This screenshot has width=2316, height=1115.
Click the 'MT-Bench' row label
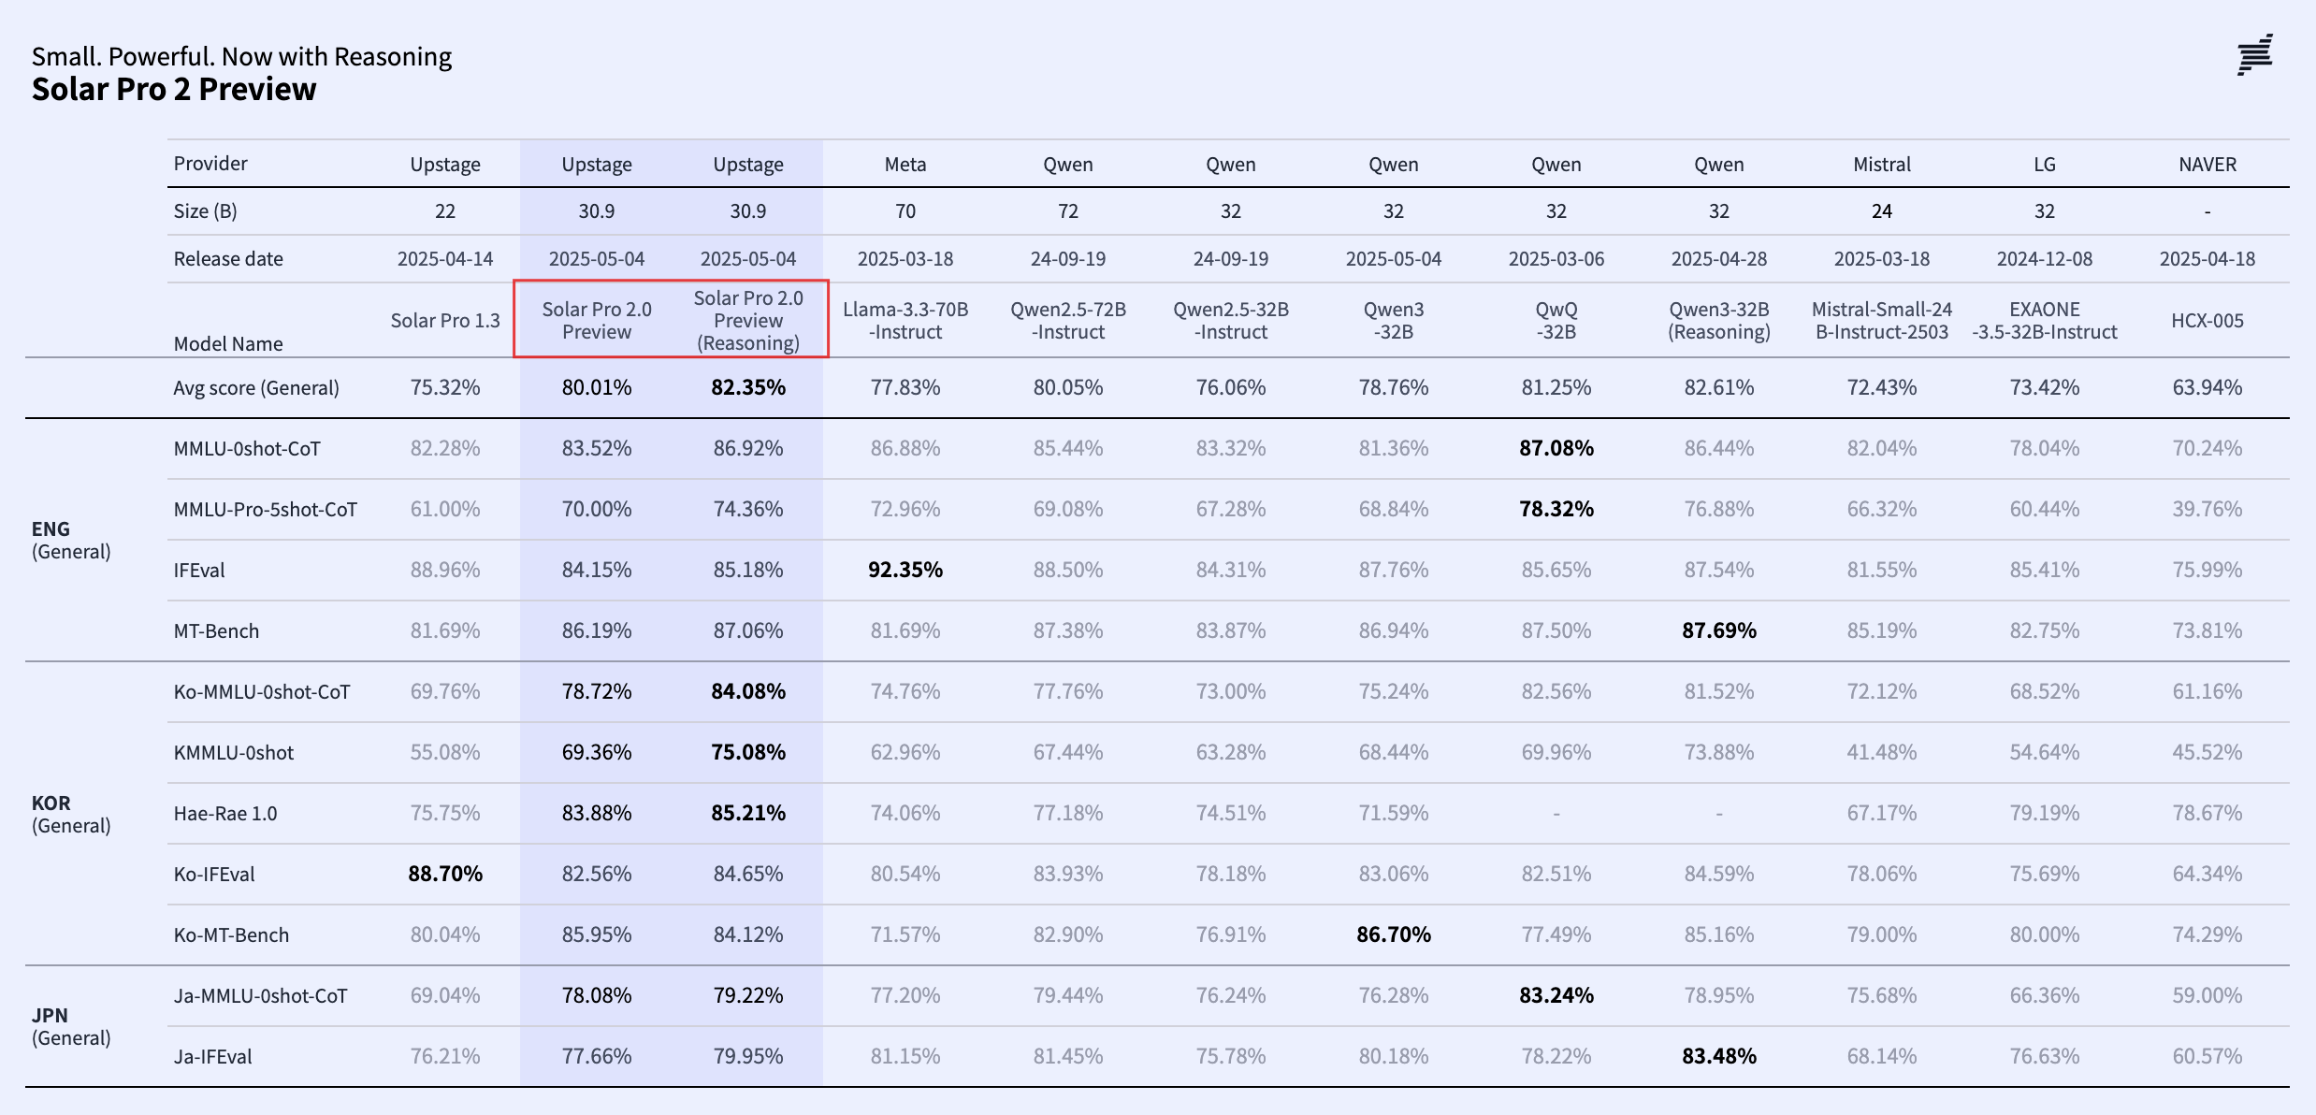[216, 631]
